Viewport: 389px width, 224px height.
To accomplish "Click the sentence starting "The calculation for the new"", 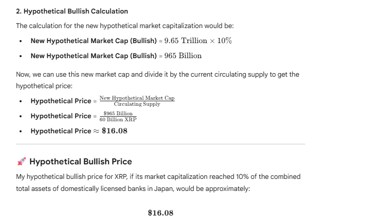I will coord(124,26).
